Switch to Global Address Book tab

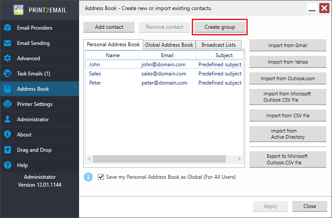(x=169, y=45)
